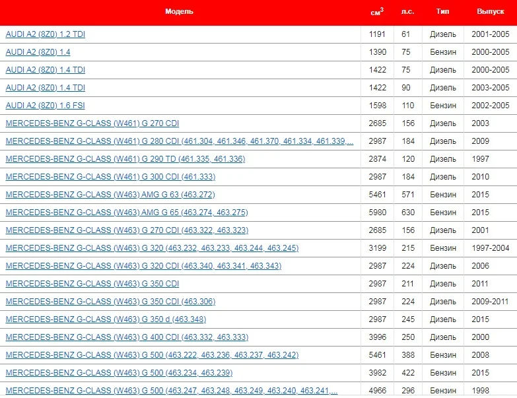
Task: Open the W463 G 320 CDI (463.340) link
Action: [x=143, y=265]
